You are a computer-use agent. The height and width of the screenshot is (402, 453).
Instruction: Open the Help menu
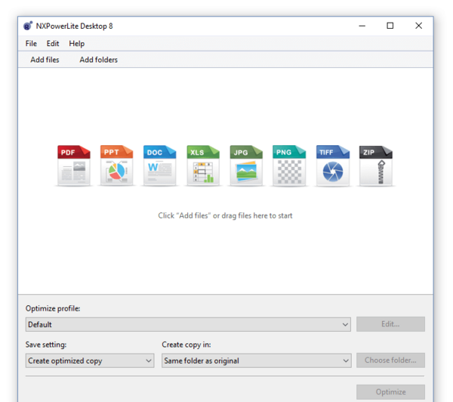pyautogui.click(x=76, y=43)
